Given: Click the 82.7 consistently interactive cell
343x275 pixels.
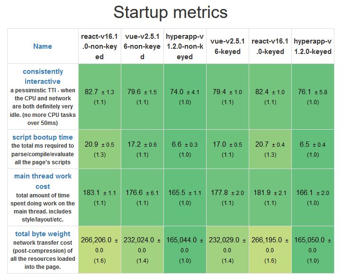Looking at the screenshot, I should (99, 96).
